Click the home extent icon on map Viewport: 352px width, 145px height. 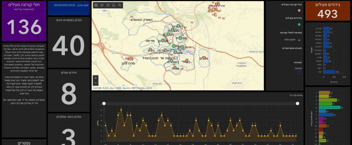point(114,5)
